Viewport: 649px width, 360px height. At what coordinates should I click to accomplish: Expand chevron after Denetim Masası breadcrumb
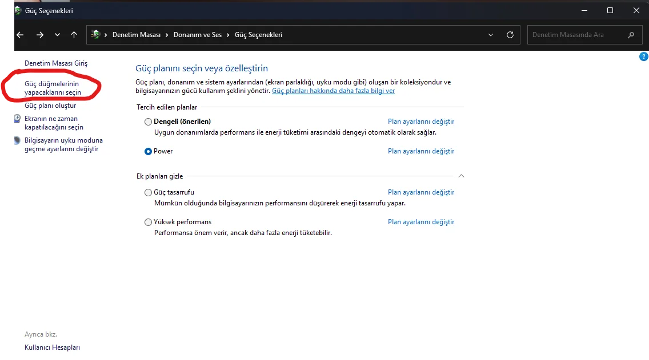coord(167,35)
